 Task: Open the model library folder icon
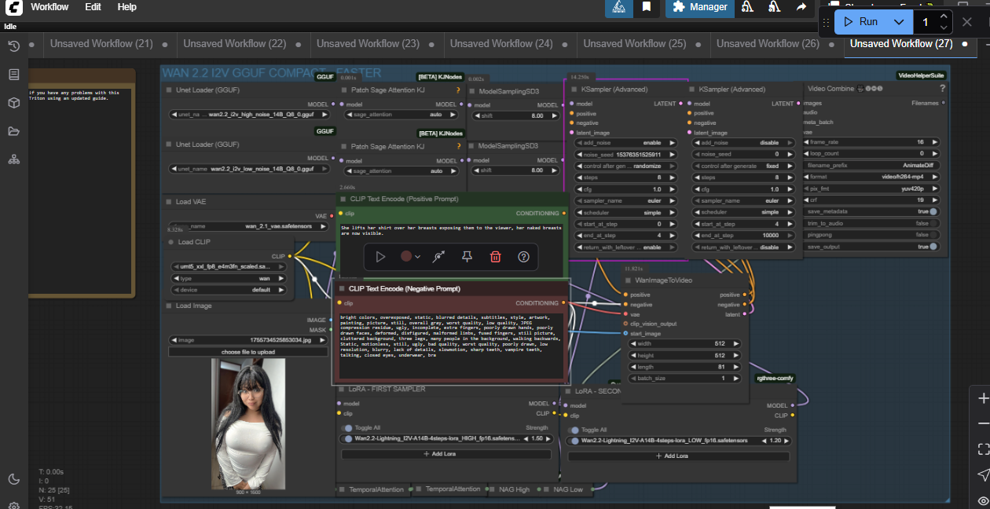[13, 131]
